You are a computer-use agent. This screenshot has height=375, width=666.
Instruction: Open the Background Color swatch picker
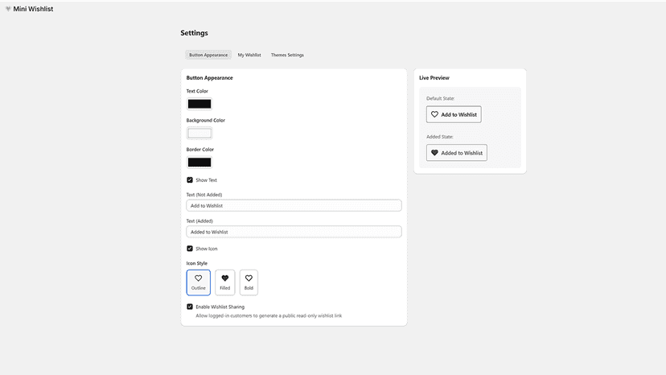click(199, 133)
